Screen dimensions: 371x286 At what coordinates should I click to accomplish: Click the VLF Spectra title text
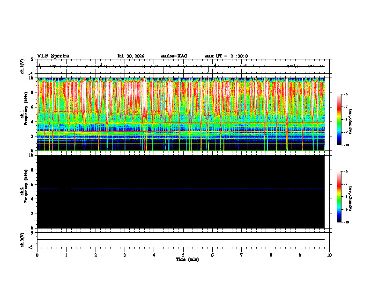point(53,56)
